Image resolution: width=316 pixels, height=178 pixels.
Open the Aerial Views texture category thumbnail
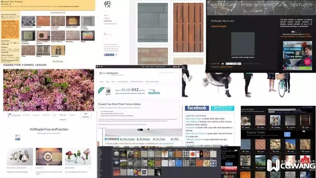pyautogui.click(x=29, y=21)
